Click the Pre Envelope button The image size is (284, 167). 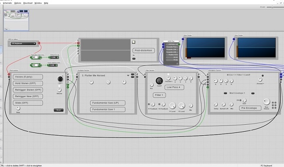point(250,108)
